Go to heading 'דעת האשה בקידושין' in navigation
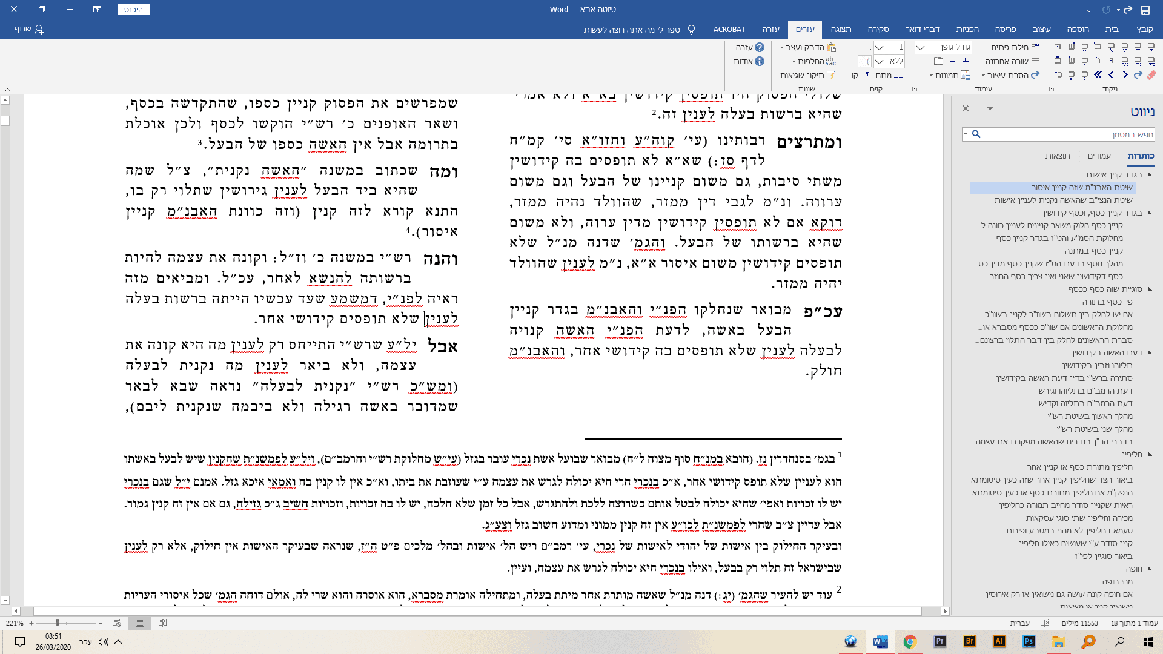The height and width of the screenshot is (654, 1163). [x=1106, y=352]
